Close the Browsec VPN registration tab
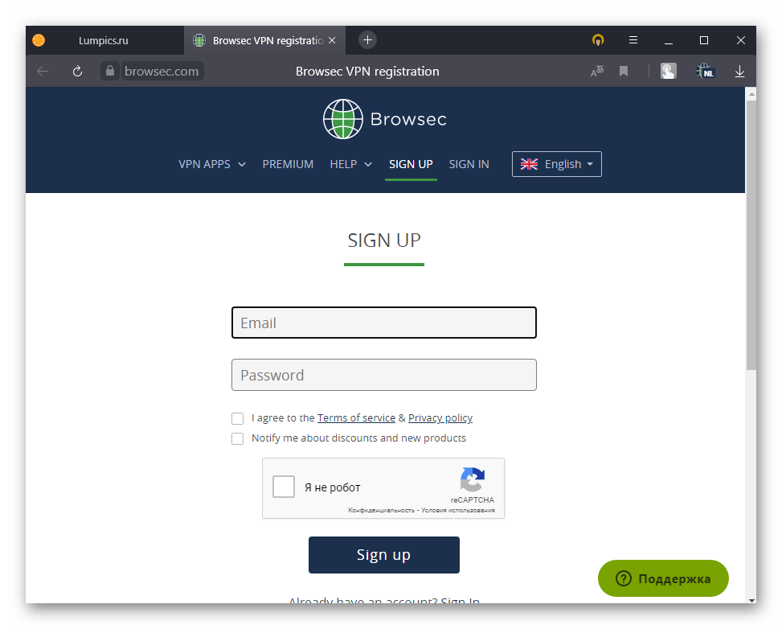Viewport: 782px width, 629px height. click(x=332, y=40)
